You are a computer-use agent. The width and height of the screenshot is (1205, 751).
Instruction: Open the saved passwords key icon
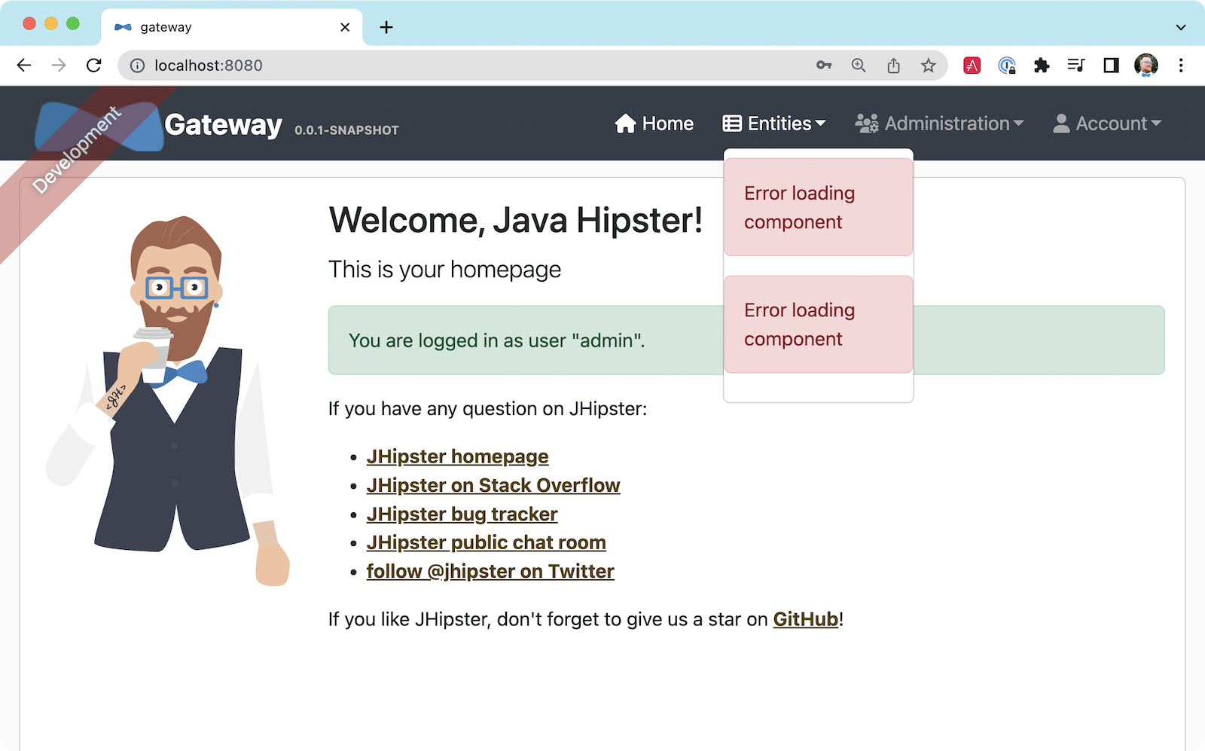click(824, 66)
